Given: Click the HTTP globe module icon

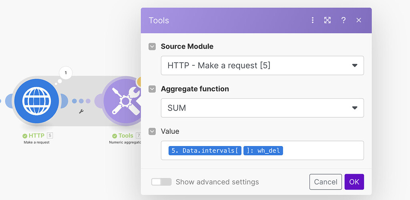Looking at the screenshot, I should (x=37, y=101).
